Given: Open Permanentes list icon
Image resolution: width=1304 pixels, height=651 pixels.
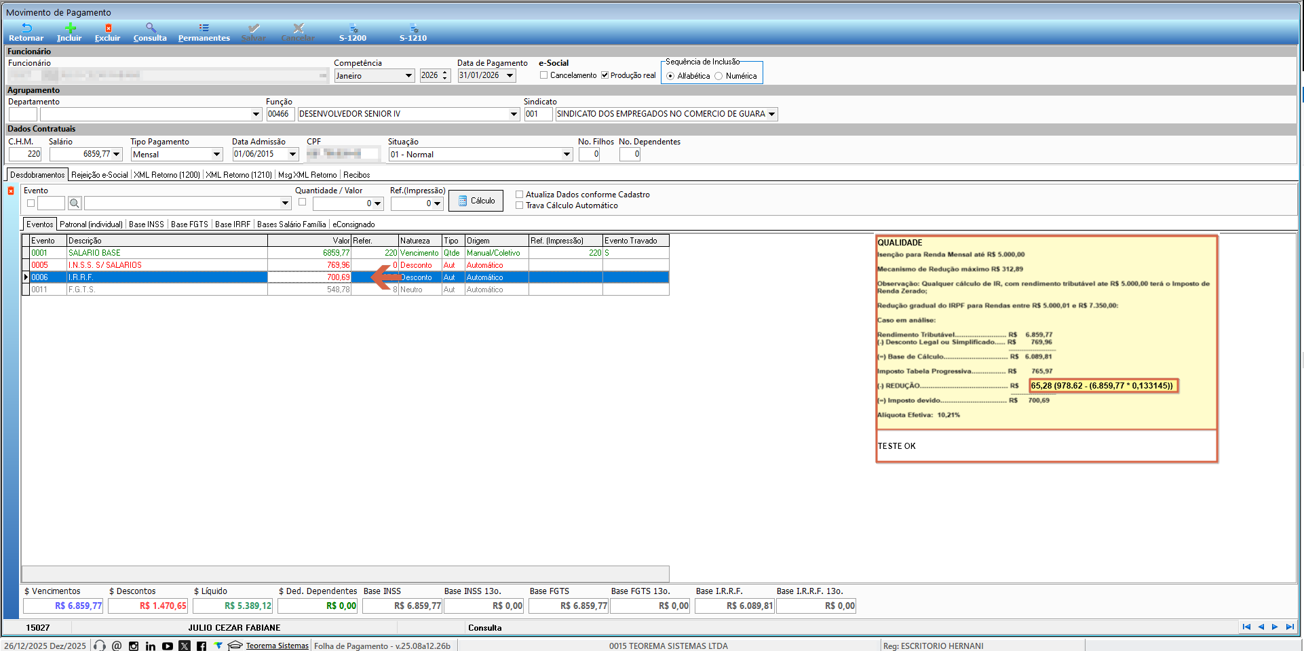Looking at the screenshot, I should 204,28.
